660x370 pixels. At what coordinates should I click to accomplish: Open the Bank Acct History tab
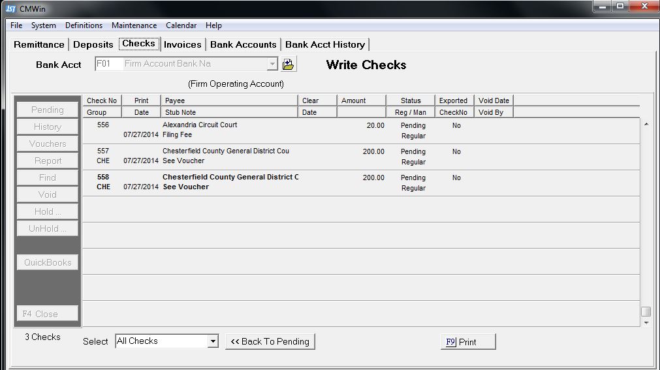coord(324,44)
